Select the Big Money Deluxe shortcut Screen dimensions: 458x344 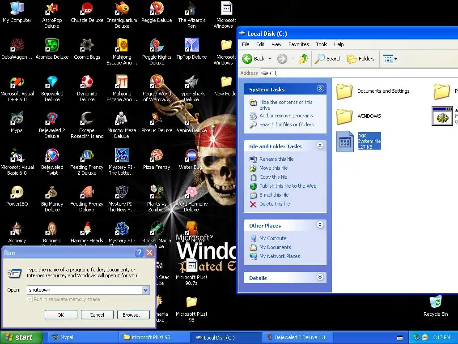tap(52, 198)
